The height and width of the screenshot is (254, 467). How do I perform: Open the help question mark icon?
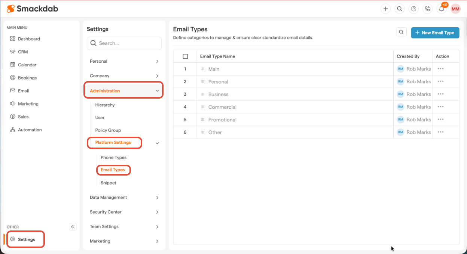413,9
